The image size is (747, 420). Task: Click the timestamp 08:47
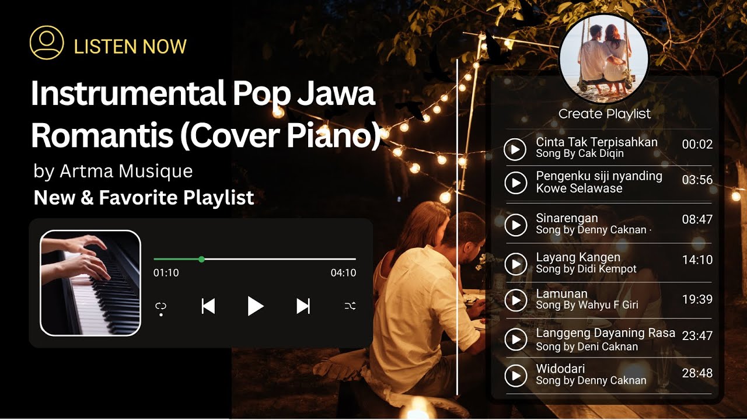(697, 220)
